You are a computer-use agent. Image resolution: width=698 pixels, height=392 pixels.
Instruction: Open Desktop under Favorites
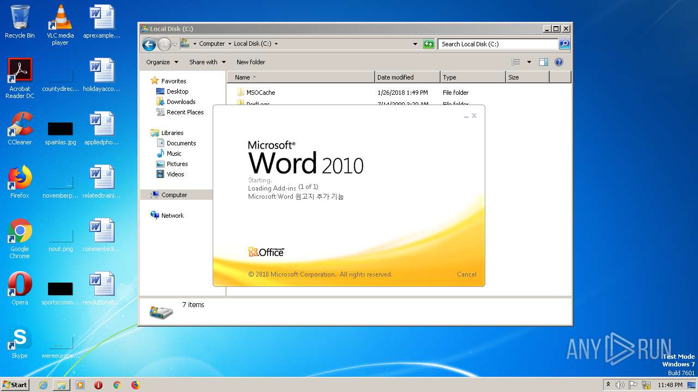172,91
